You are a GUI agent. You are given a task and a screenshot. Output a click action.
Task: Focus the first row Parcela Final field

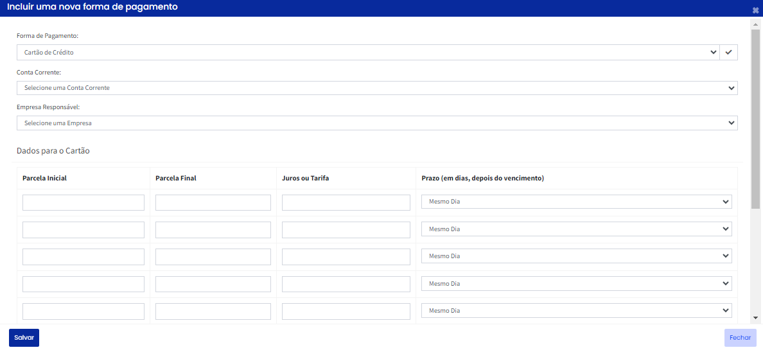click(x=213, y=202)
